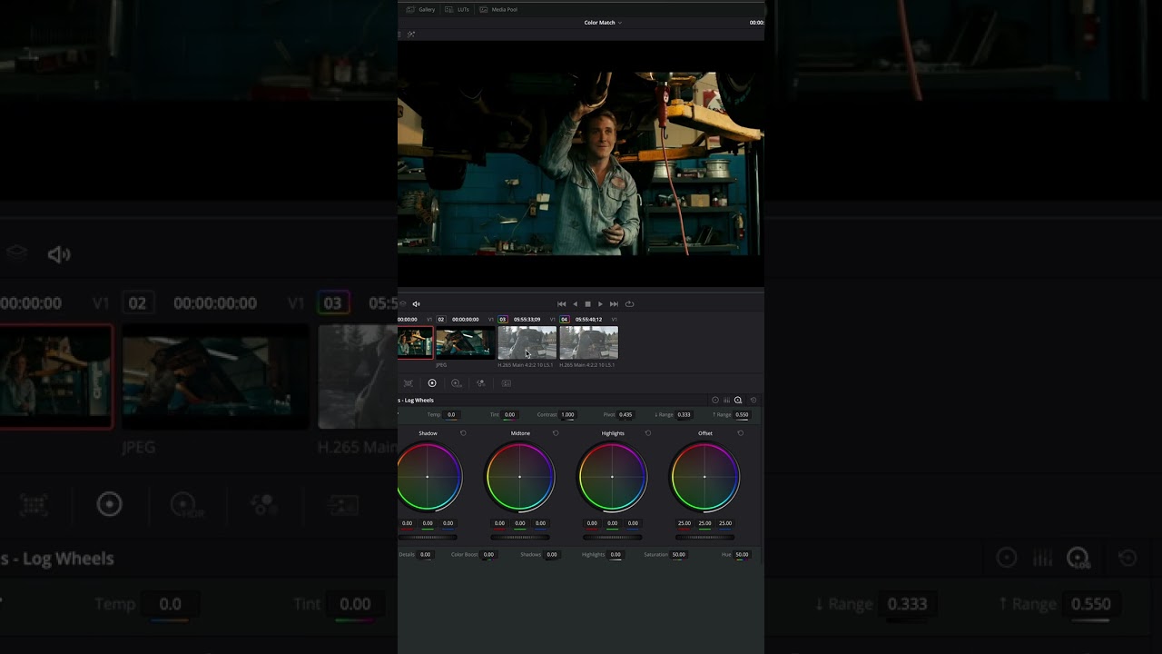Click the Offset master jog slider
The width and height of the screenshot is (1162, 654).
[705, 537]
